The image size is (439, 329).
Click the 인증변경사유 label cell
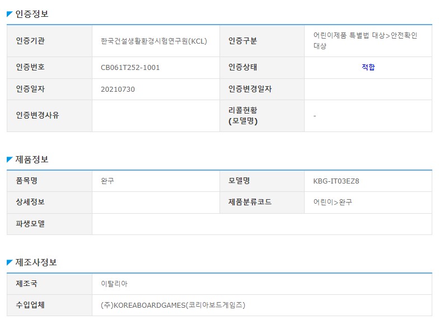pyautogui.click(x=49, y=116)
